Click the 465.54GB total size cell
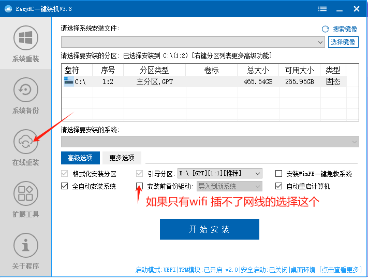The width and height of the screenshot is (368, 278). 258,81
